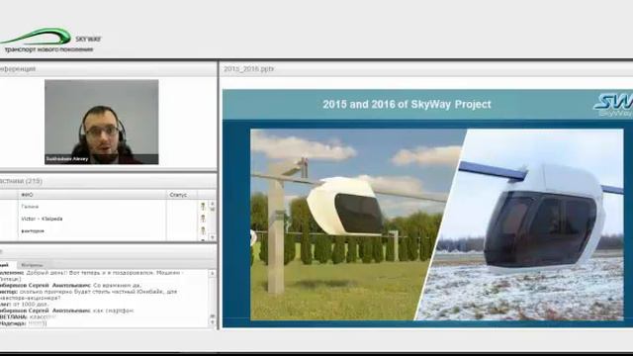The image size is (633, 356).
Task: Click the chat scroll-up arrow
Action: (213, 273)
